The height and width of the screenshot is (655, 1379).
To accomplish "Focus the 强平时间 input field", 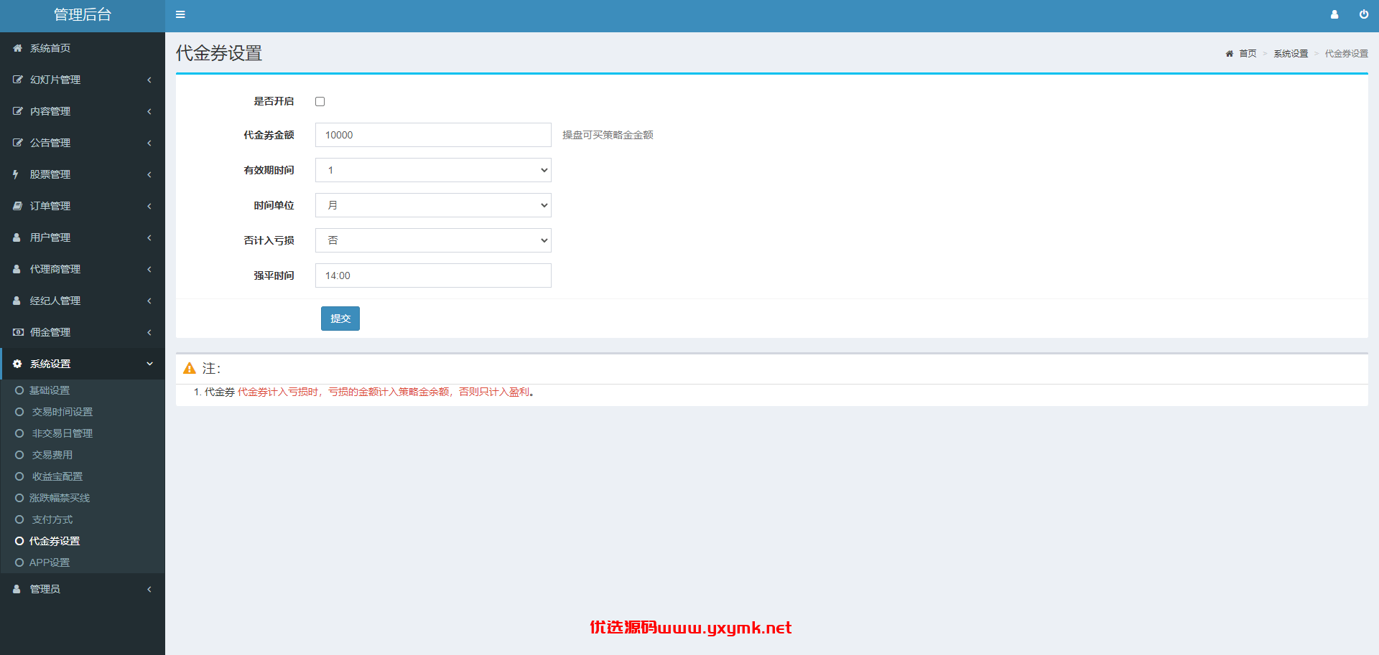I will [433, 275].
